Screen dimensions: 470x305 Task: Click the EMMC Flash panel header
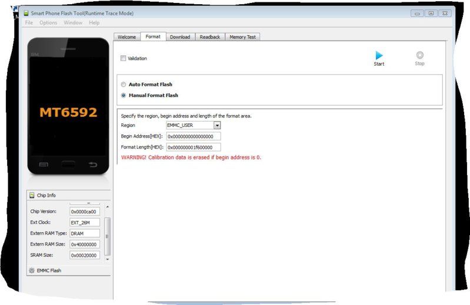[x=69, y=270]
